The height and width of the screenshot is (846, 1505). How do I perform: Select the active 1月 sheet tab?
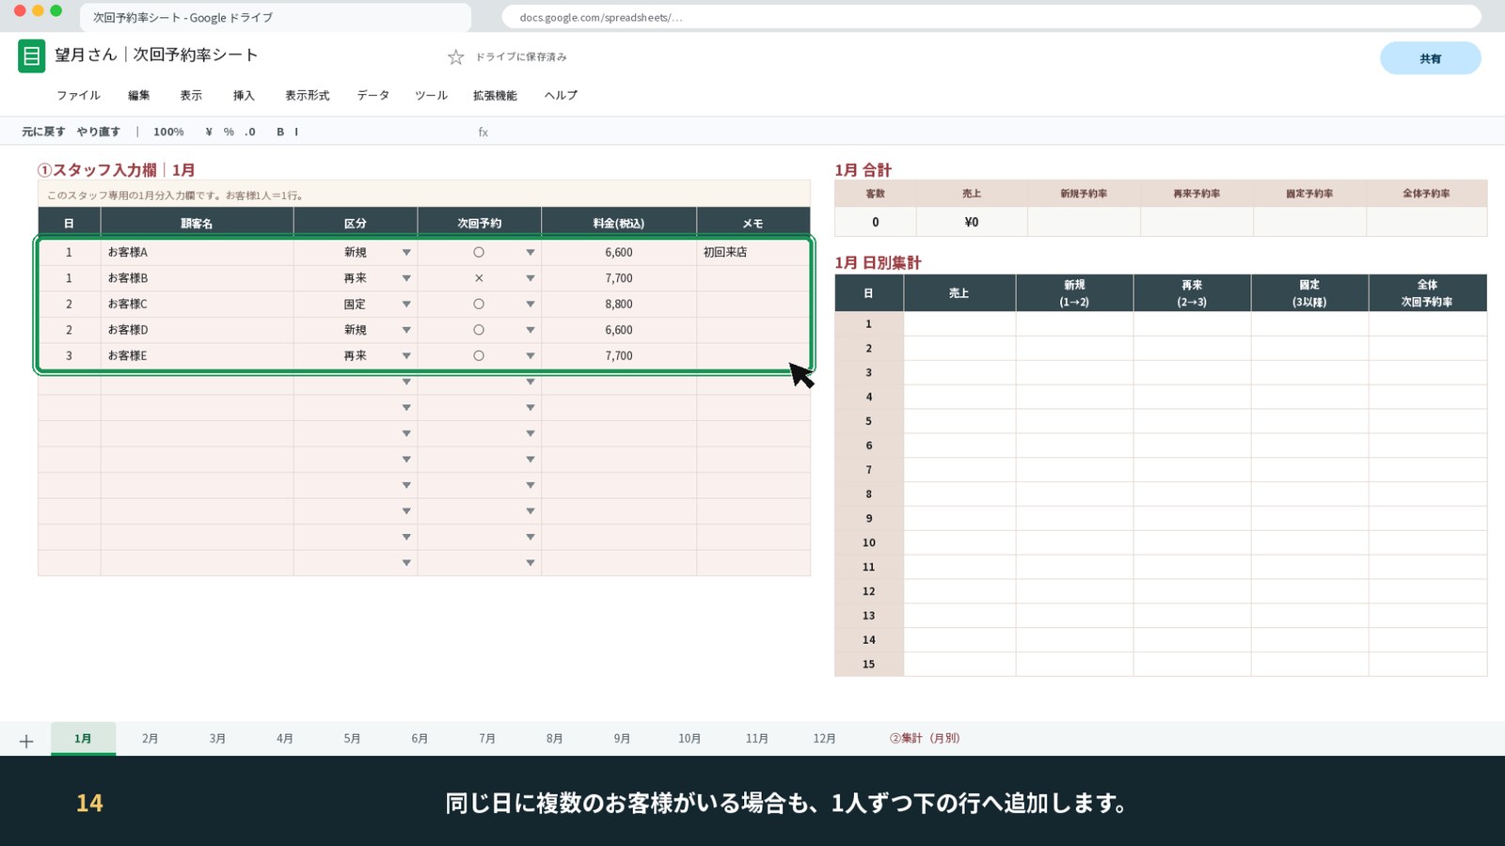pos(83,739)
